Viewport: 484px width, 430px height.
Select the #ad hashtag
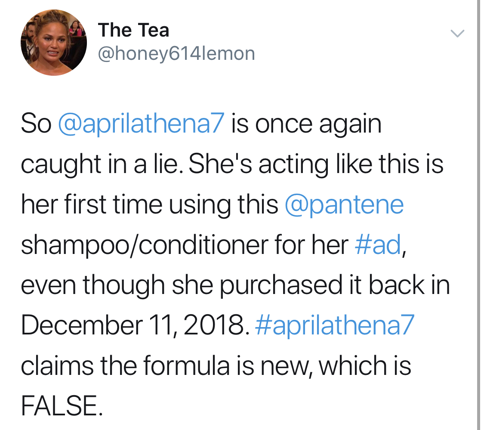[x=378, y=244]
